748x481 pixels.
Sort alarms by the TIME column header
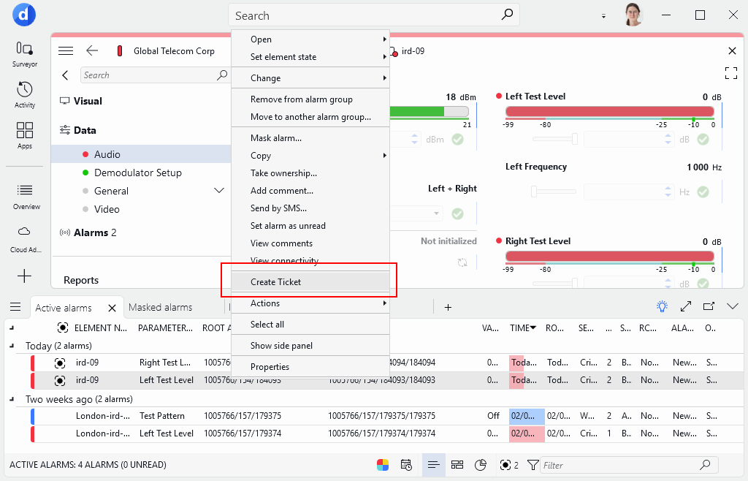click(523, 327)
